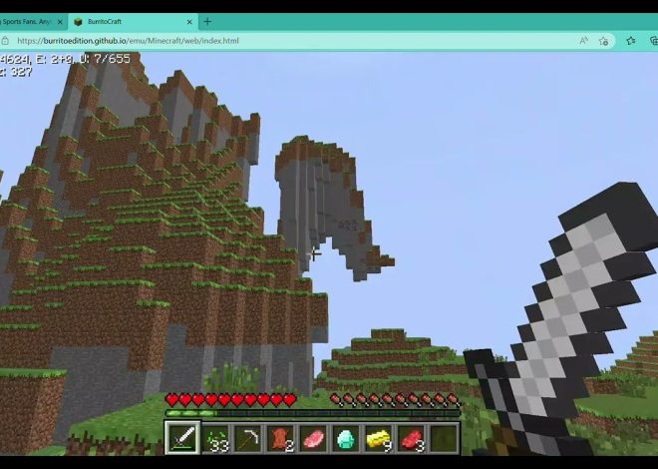Viewport: 658px width, 469px height.
Task: Click the crosshair at screen center
Action: (x=313, y=254)
